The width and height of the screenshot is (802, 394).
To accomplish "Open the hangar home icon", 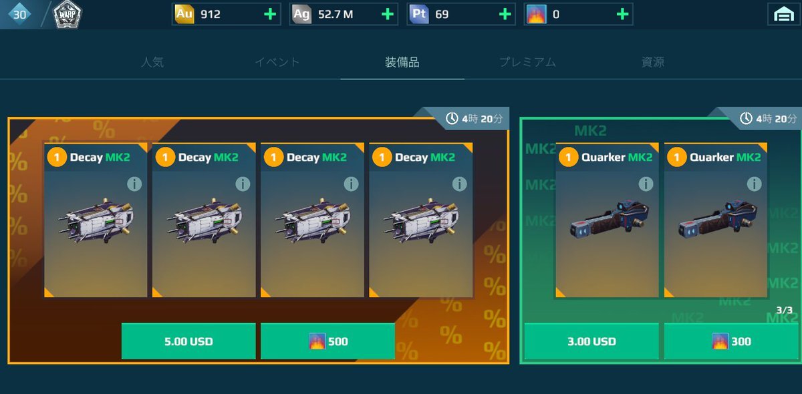I will coord(783,14).
